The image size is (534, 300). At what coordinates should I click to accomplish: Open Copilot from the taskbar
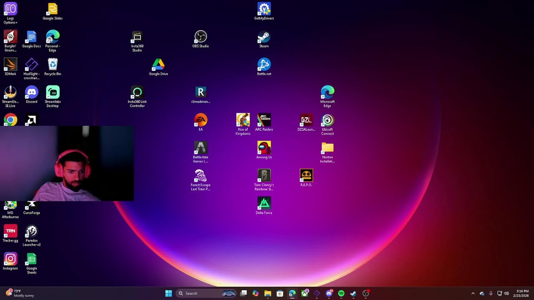click(256, 293)
